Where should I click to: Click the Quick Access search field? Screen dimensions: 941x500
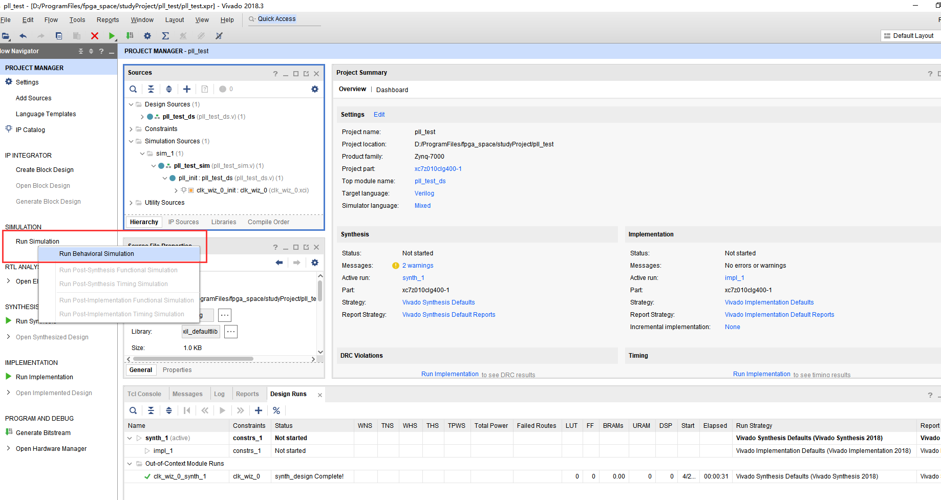(285, 19)
